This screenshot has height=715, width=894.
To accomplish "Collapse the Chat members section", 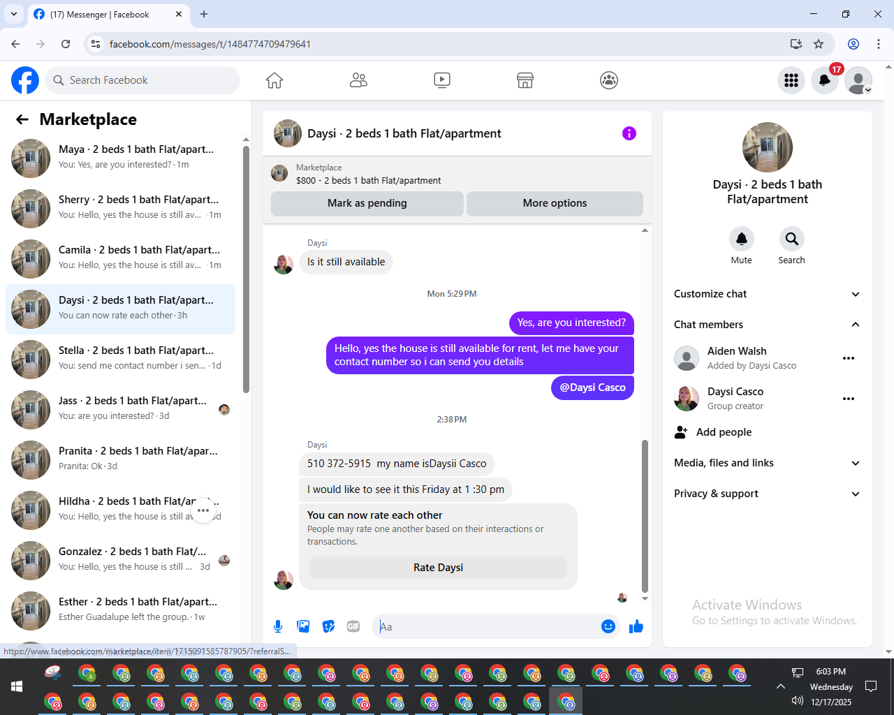I will (767, 325).
